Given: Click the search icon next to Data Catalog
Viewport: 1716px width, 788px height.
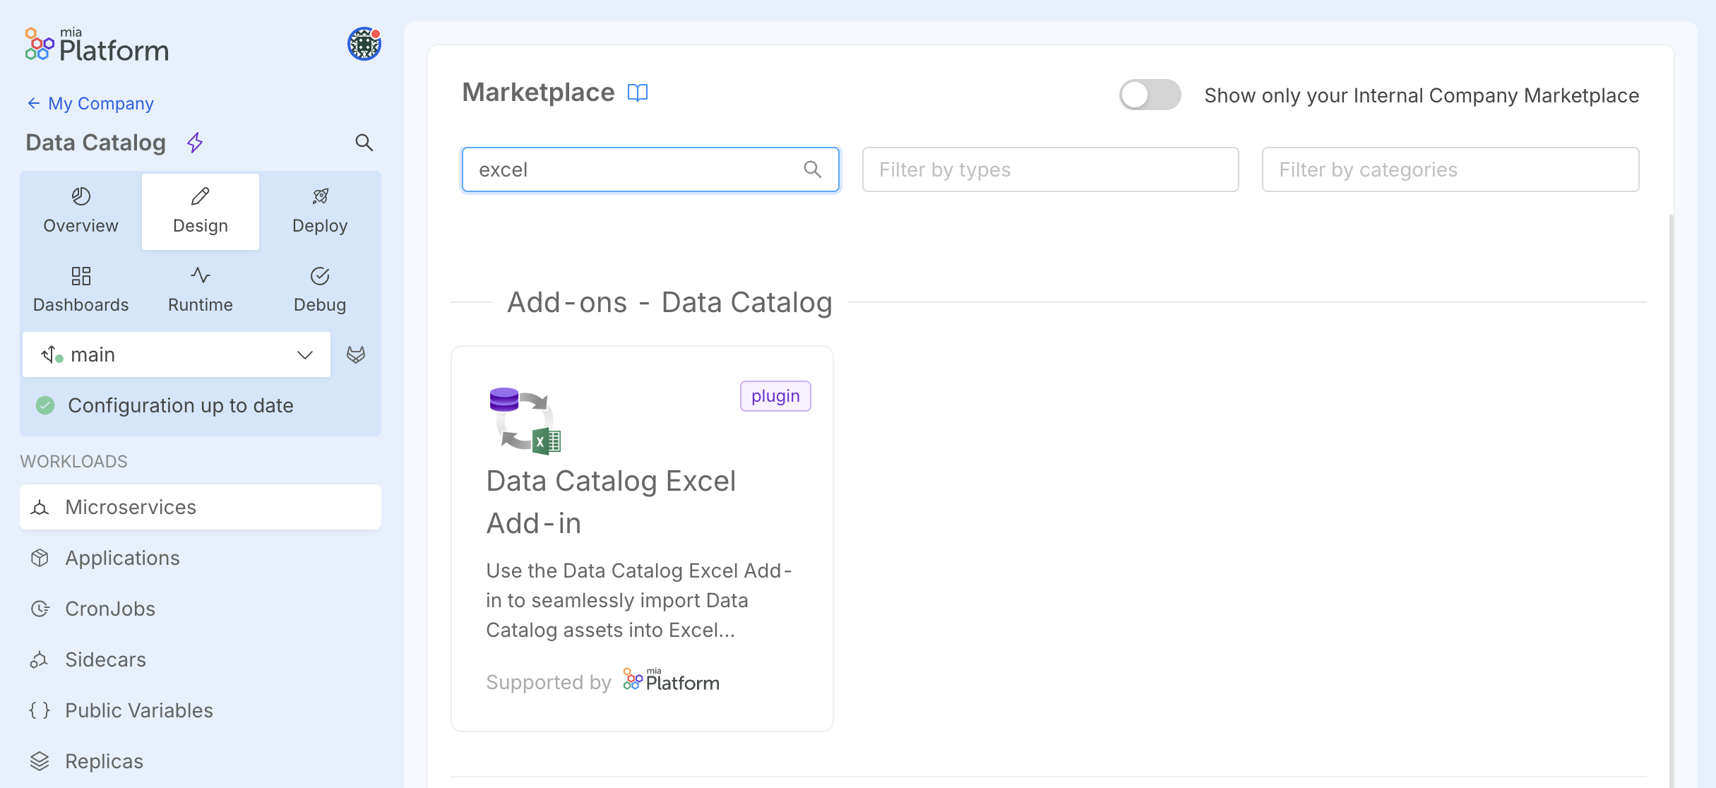Looking at the screenshot, I should pos(364,142).
